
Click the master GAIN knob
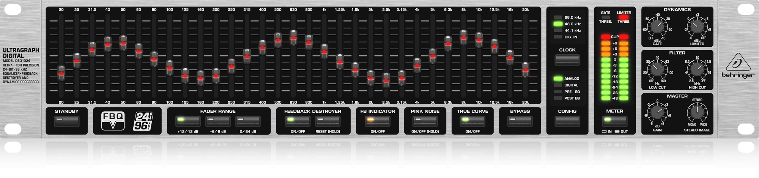click(x=657, y=113)
